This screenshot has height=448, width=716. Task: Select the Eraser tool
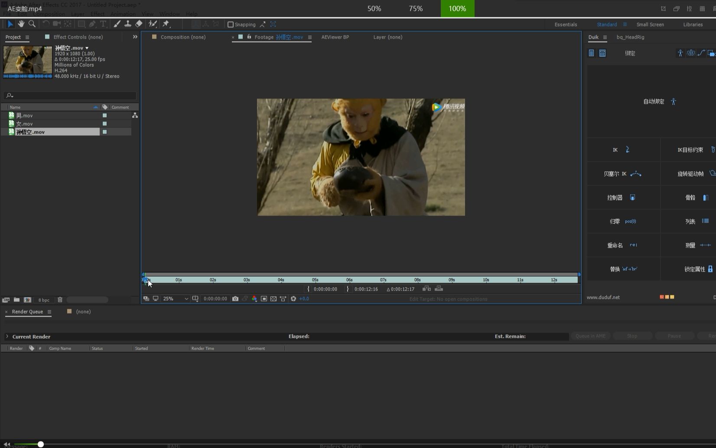(x=139, y=24)
